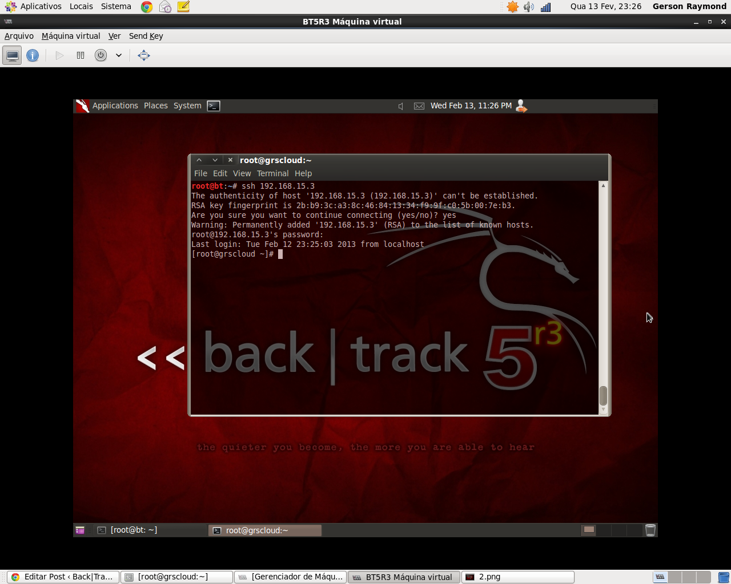Click the mail launcher in top panel
The image size is (731, 584).
165,7
